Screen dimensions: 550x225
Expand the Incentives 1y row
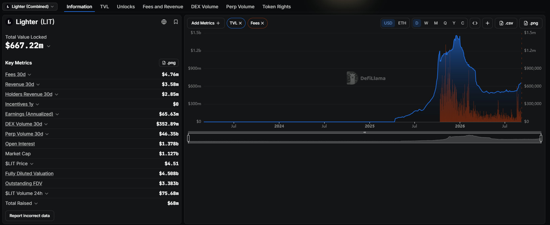coord(37,104)
